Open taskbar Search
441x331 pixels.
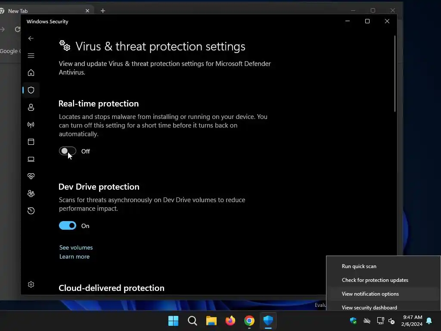(193, 321)
